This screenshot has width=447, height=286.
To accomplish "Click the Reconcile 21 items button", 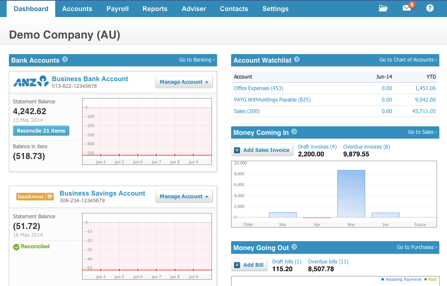I will pyautogui.click(x=41, y=130).
